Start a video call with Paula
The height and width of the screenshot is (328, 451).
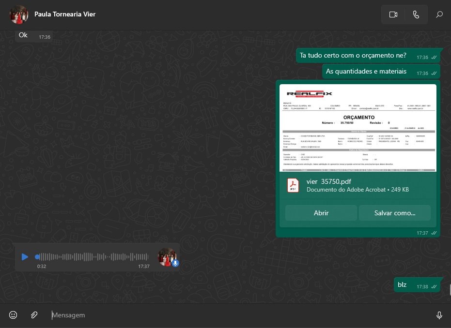393,15
